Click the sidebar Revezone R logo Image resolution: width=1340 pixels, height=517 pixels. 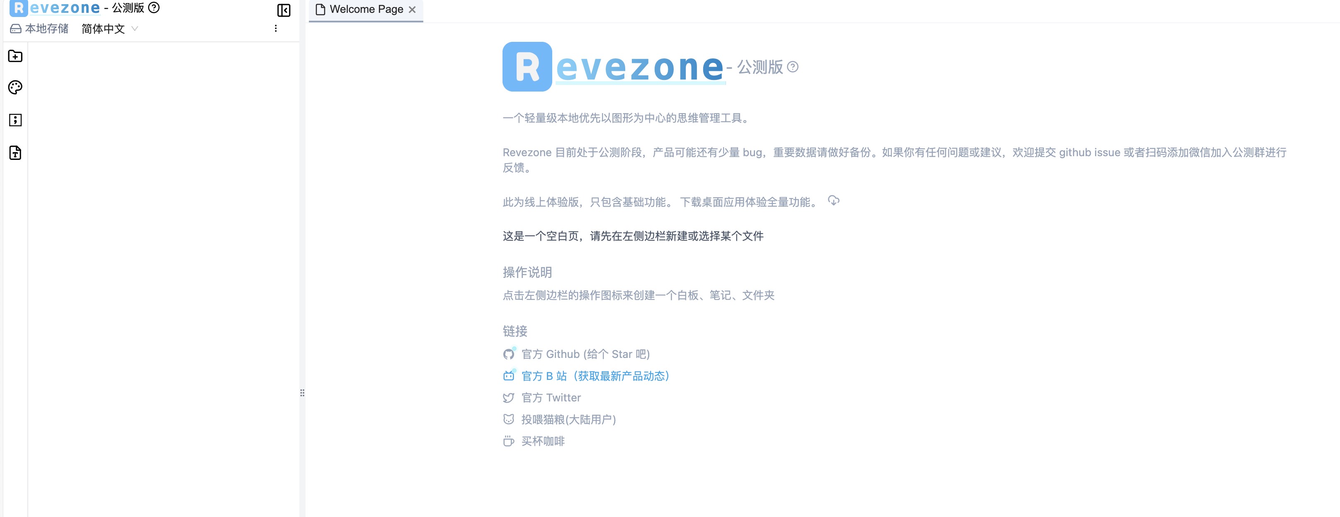pyautogui.click(x=18, y=8)
